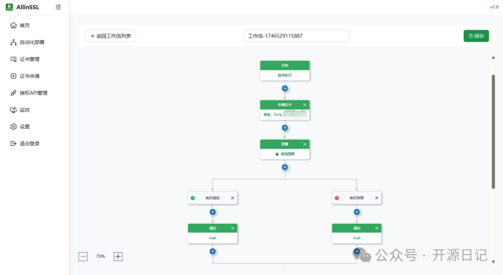Image resolution: width=503 pixels, height=275 pixels.
Task: Open 授权API管理 page
Action: 33,93
